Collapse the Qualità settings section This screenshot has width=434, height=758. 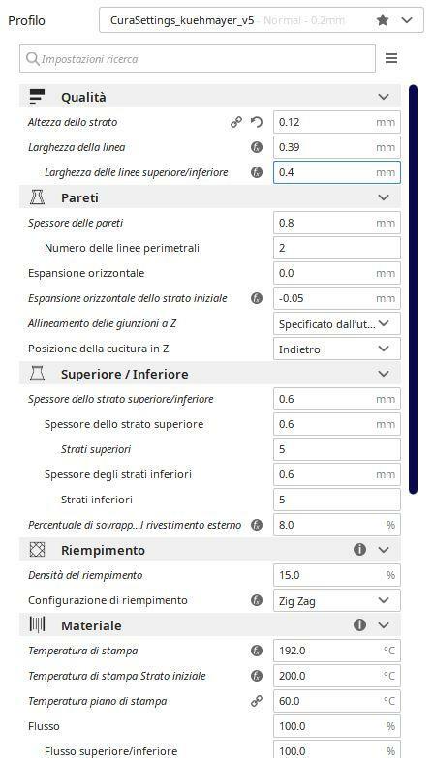pyautogui.click(x=210, y=97)
